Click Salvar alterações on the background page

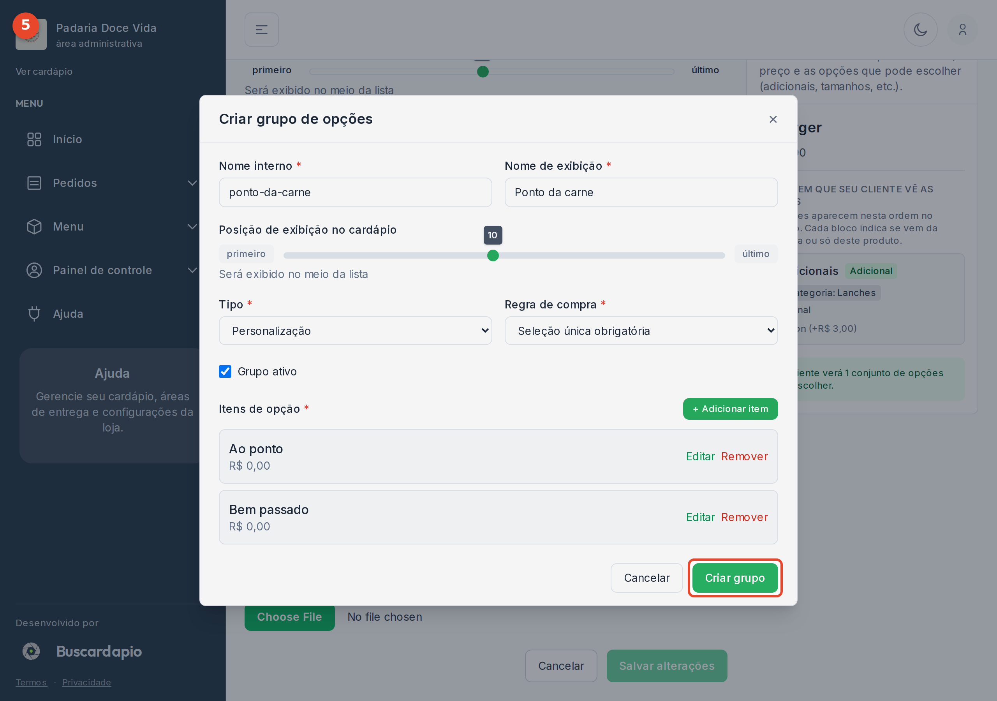click(x=666, y=666)
